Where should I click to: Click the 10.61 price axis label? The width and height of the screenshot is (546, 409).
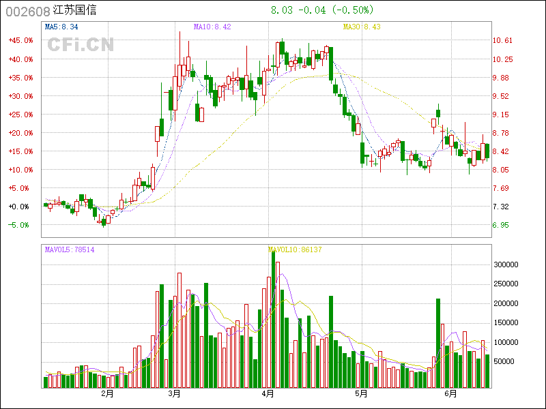pyautogui.click(x=503, y=40)
